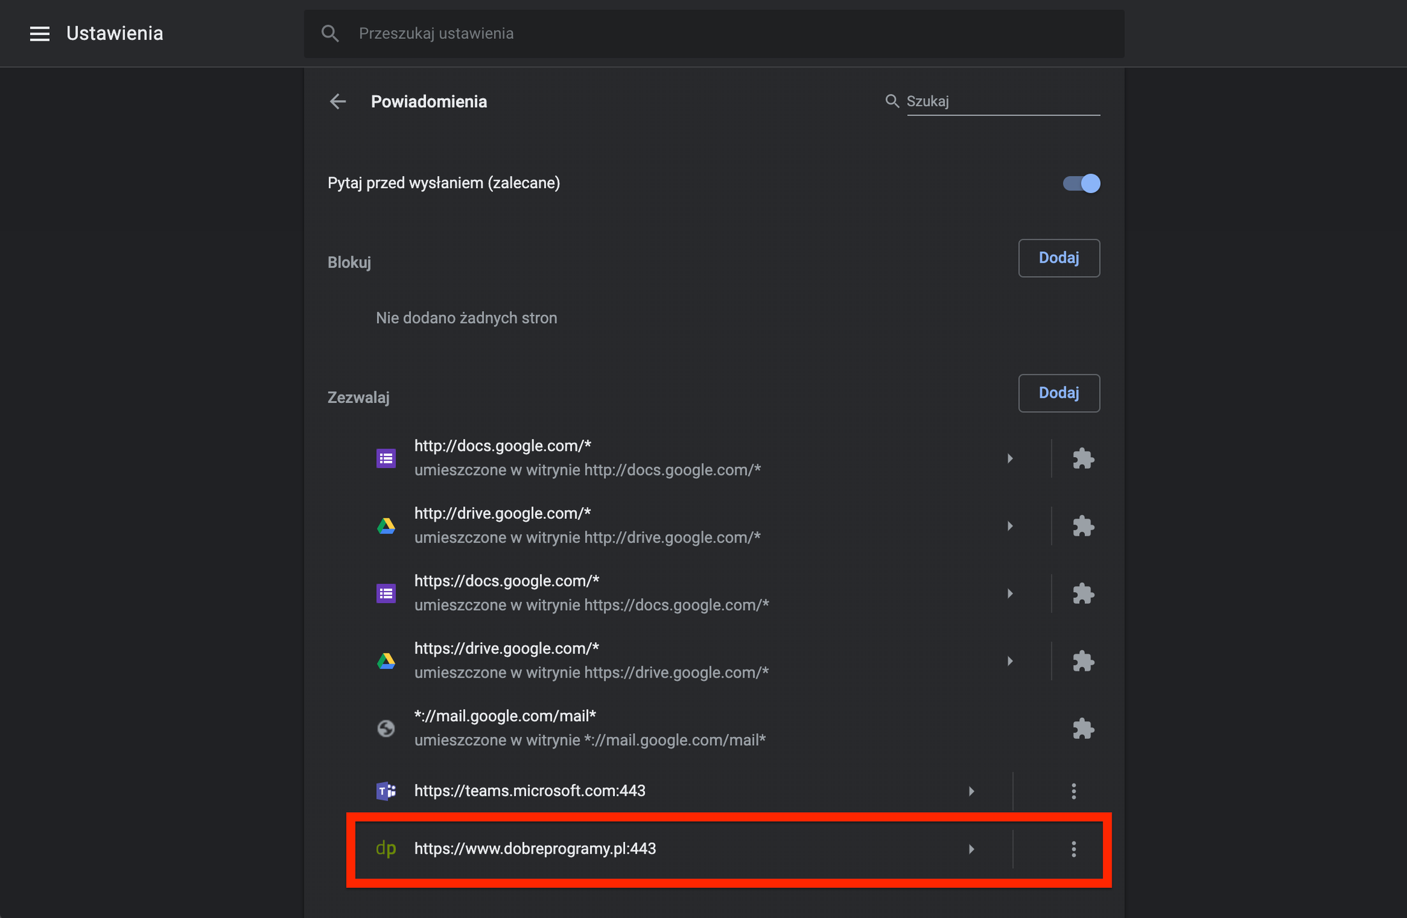Click the puzzle extension icon beside mail.google.com
This screenshot has height=918, width=1407.
1084,728
